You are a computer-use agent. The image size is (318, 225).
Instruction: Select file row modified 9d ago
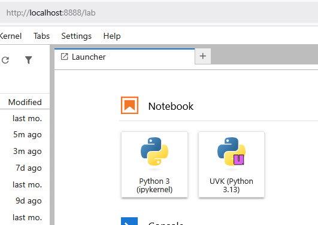25,201
